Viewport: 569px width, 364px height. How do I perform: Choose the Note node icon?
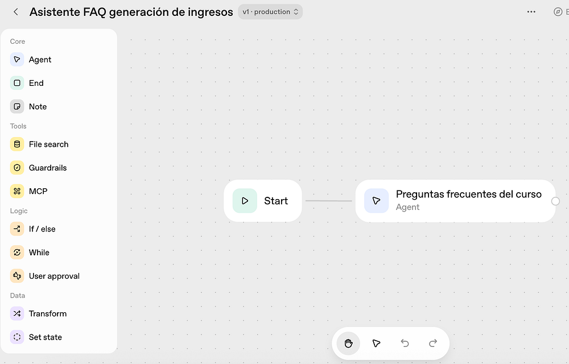pos(17,106)
